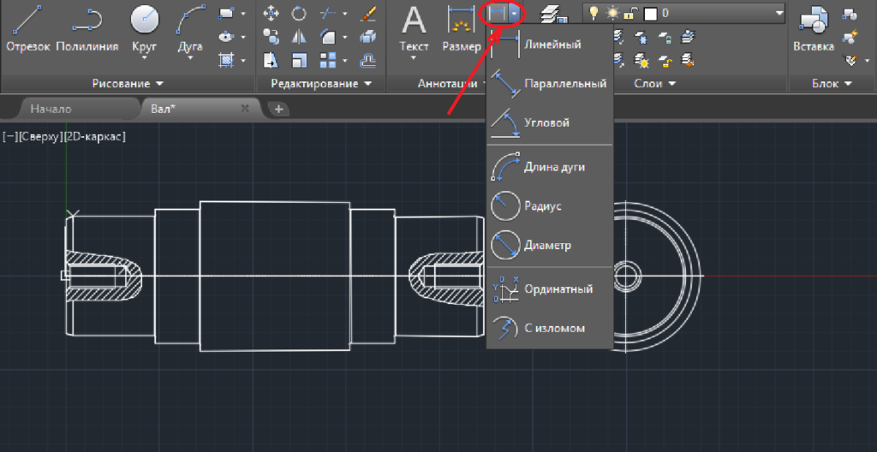Choose Линейный from the dimension menu
This screenshot has width=877, height=452.
pos(549,44)
